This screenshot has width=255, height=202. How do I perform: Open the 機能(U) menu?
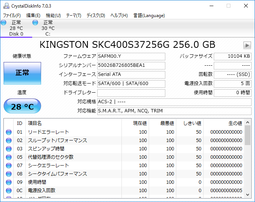[53, 16]
